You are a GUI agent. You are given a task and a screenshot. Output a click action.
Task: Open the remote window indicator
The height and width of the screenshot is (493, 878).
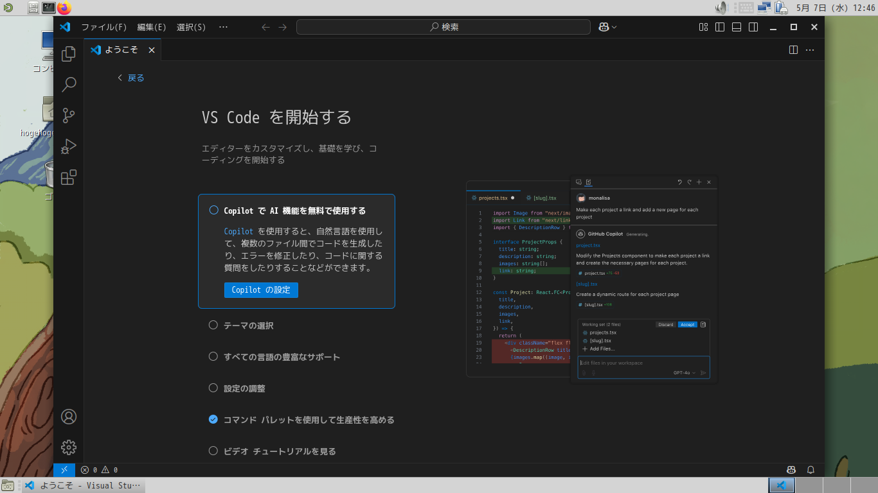[65, 470]
